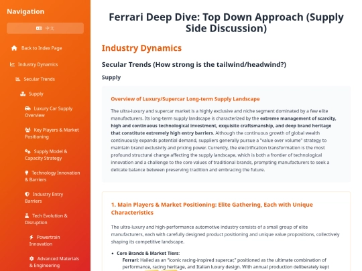Click the lightbulb icon beside Technology Innovation
The height and width of the screenshot is (271, 362).
[x=27, y=173]
